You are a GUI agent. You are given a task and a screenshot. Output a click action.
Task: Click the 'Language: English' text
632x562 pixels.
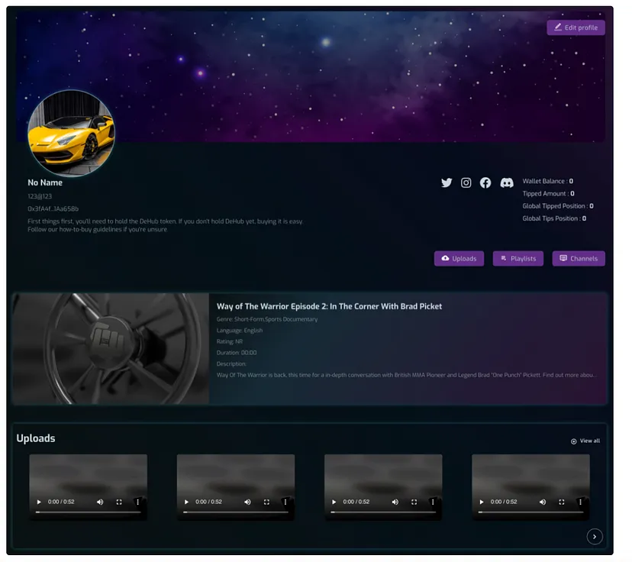coord(240,331)
